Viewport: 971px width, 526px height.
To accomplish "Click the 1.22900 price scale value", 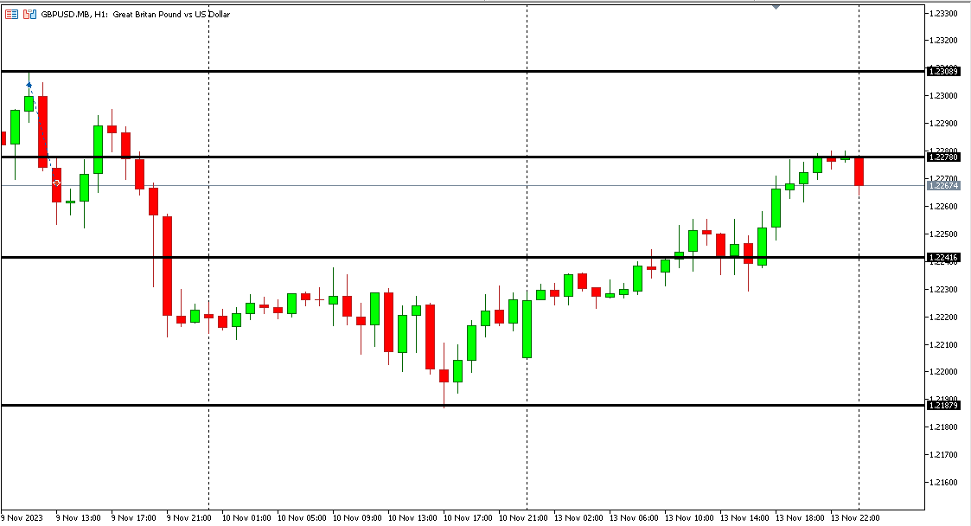I will (x=944, y=124).
